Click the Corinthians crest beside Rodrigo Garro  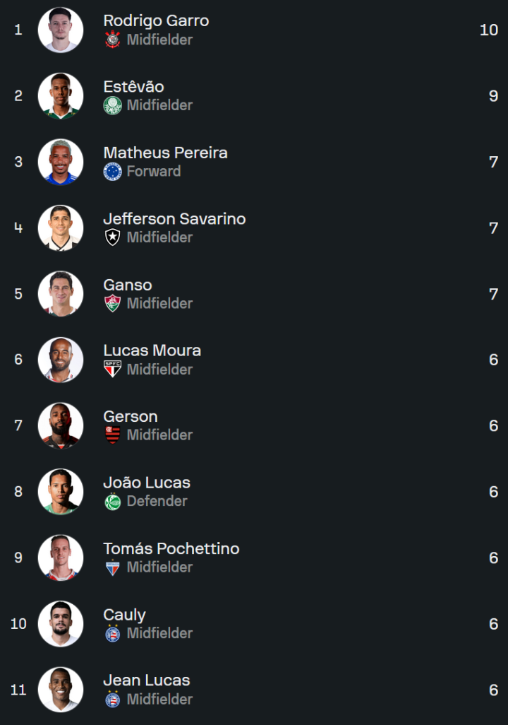click(112, 40)
